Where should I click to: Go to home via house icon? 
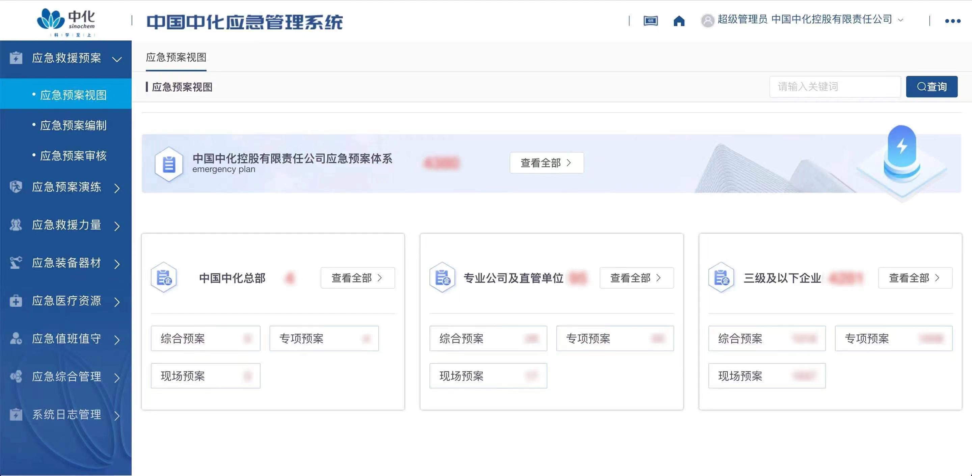679,21
